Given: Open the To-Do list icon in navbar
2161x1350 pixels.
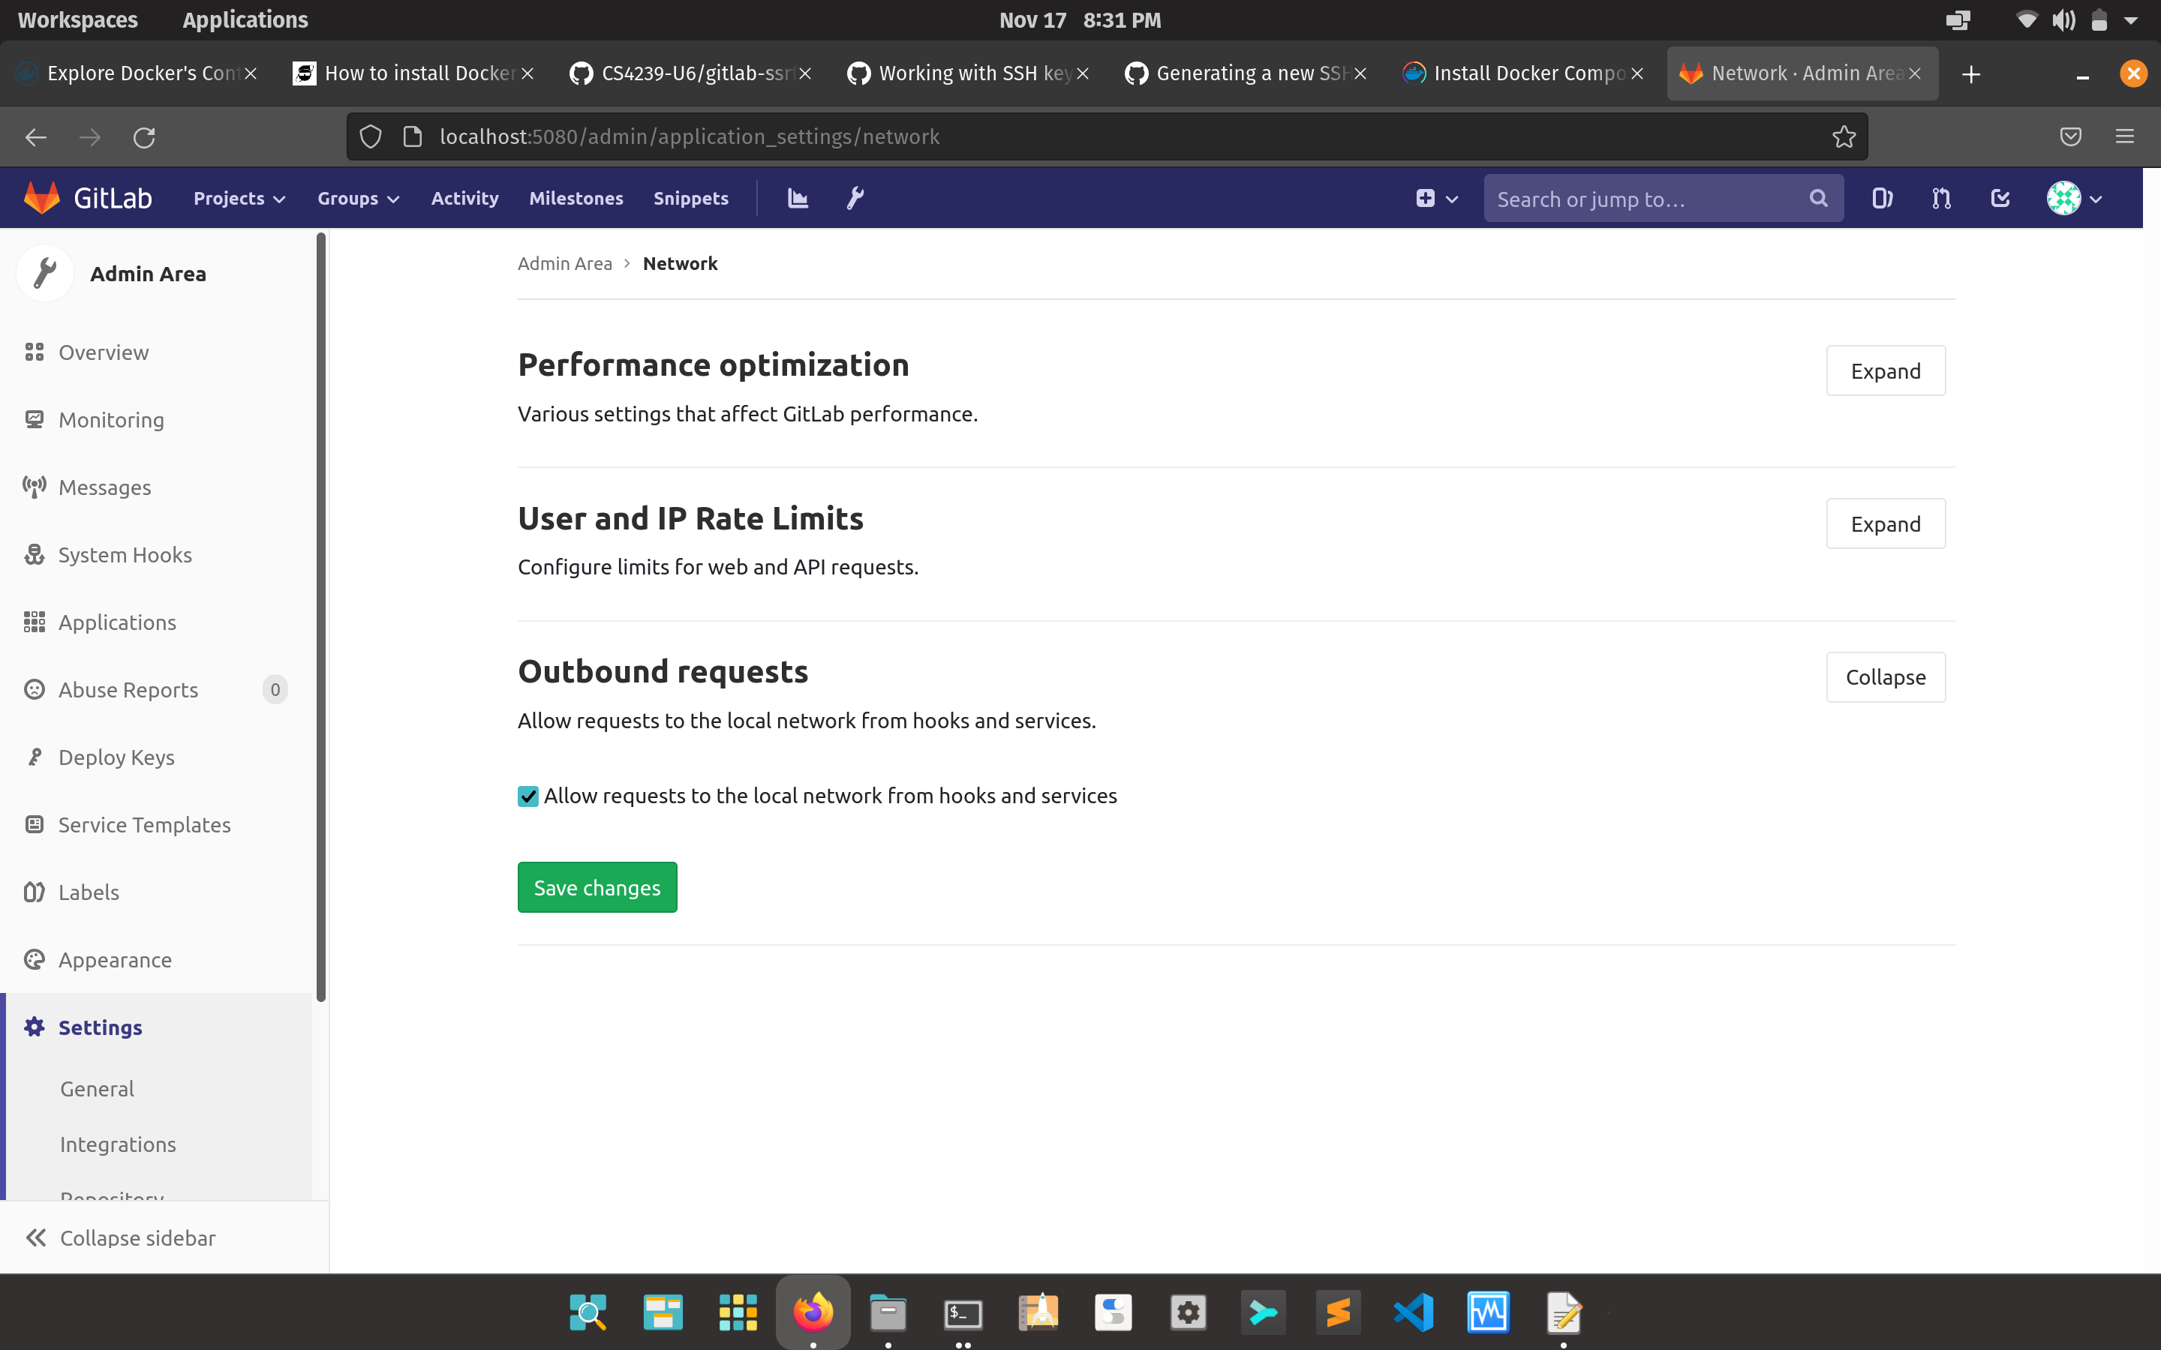Looking at the screenshot, I should coord(2000,198).
